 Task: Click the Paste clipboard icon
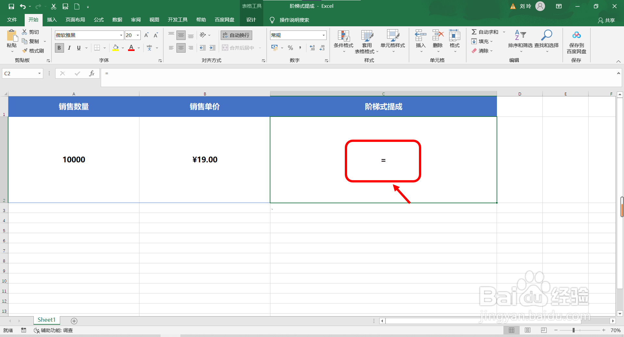[12, 35]
